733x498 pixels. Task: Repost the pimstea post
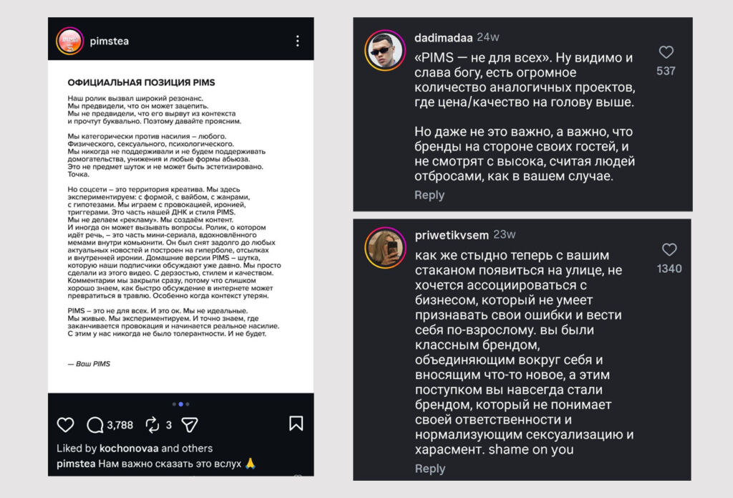[152, 425]
